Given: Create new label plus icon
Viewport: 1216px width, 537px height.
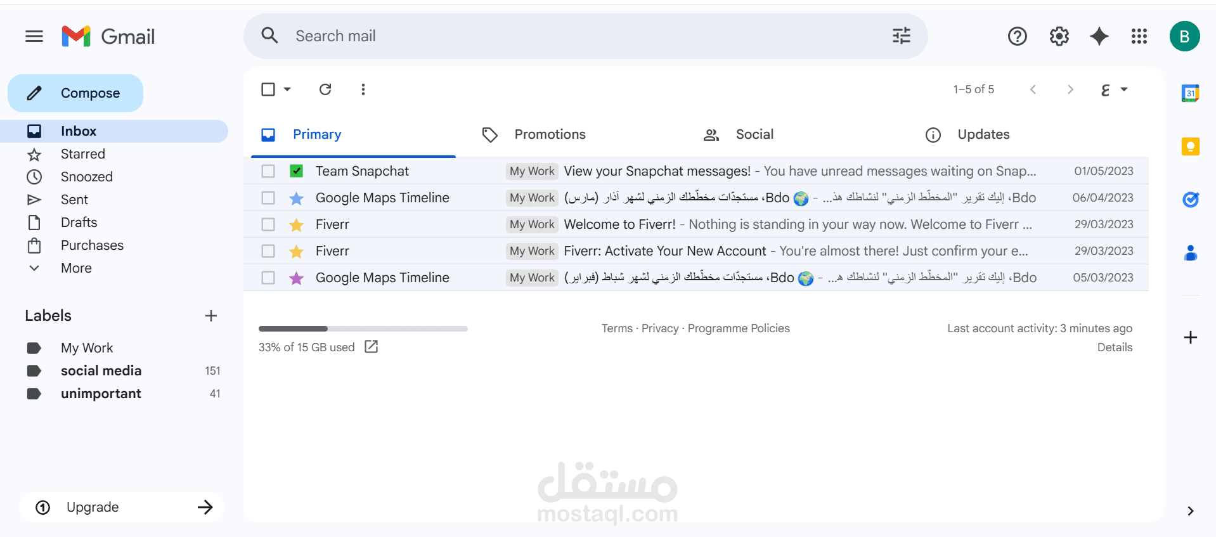Looking at the screenshot, I should (211, 316).
